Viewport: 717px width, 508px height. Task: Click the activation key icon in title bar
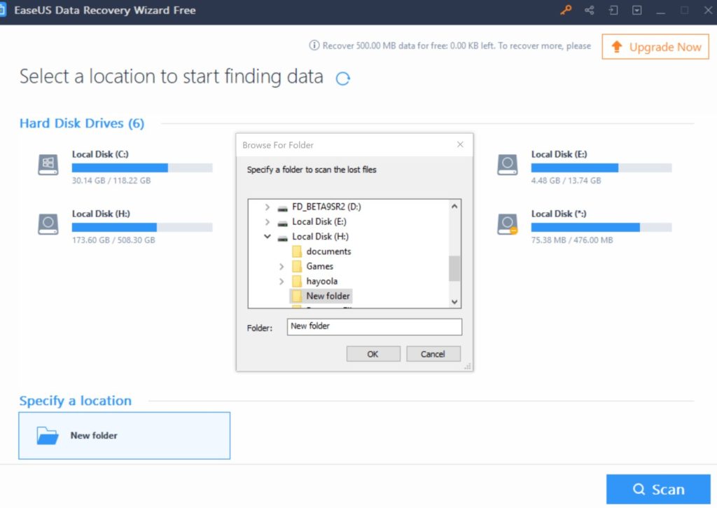click(566, 10)
